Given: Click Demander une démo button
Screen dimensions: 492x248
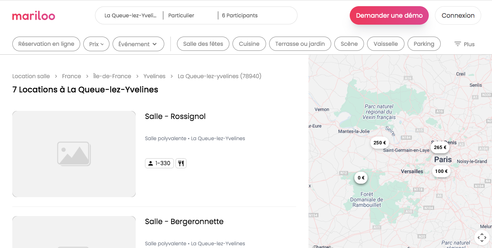Looking at the screenshot, I should pos(389,15).
